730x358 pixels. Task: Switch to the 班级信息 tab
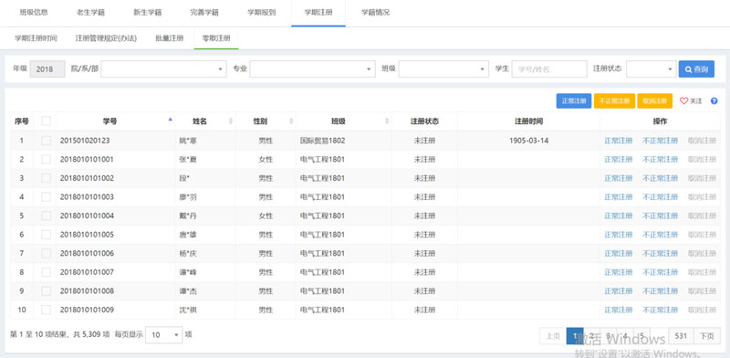(34, 13)
